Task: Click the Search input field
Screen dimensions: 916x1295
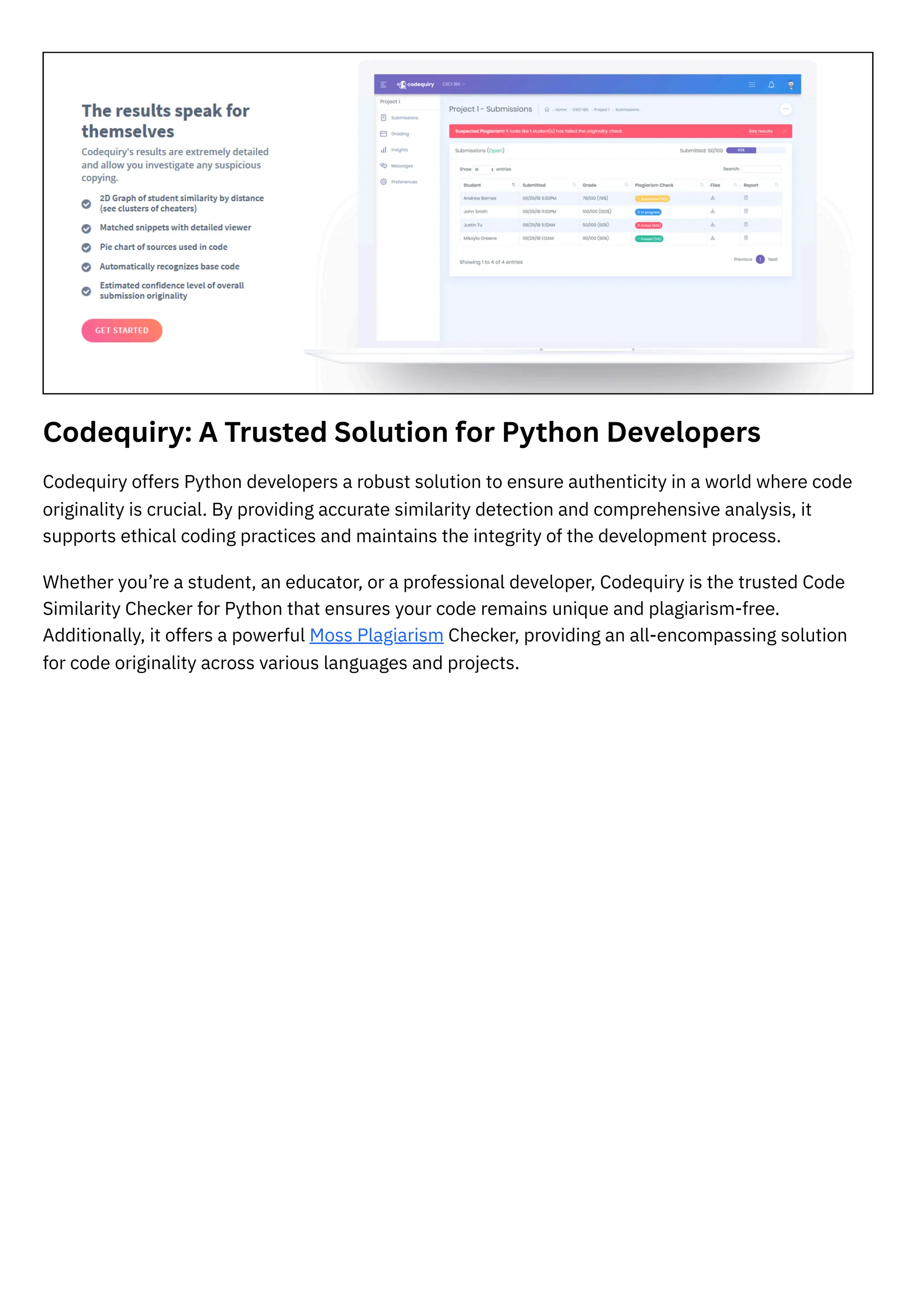Action: [761, 169]
